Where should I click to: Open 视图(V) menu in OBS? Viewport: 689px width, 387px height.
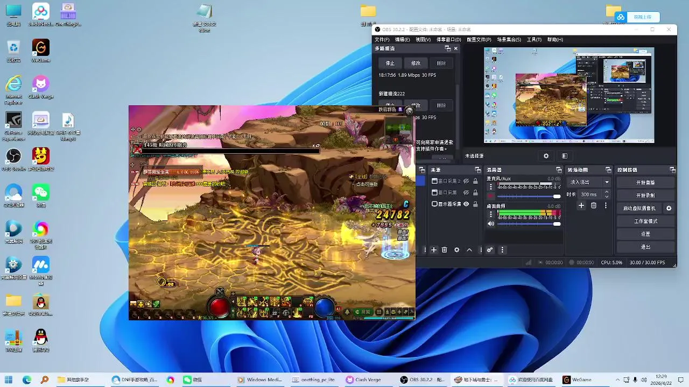[x=423, y=40]
